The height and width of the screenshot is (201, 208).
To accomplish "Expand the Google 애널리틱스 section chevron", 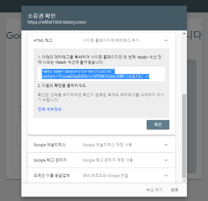I will 166,145.
